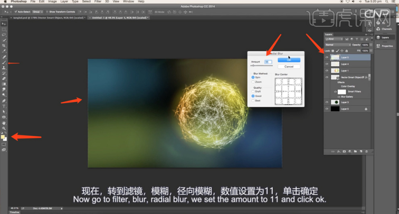Select the Quick Selection tool

[x=4, y=40]
